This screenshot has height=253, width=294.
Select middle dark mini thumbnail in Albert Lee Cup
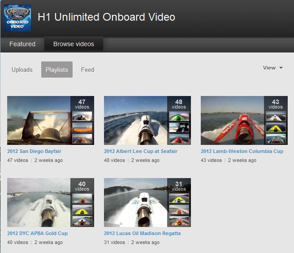179,127
